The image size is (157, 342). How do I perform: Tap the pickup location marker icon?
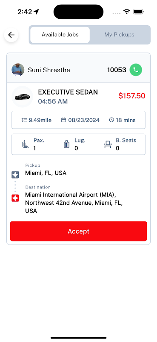point(15,175)
